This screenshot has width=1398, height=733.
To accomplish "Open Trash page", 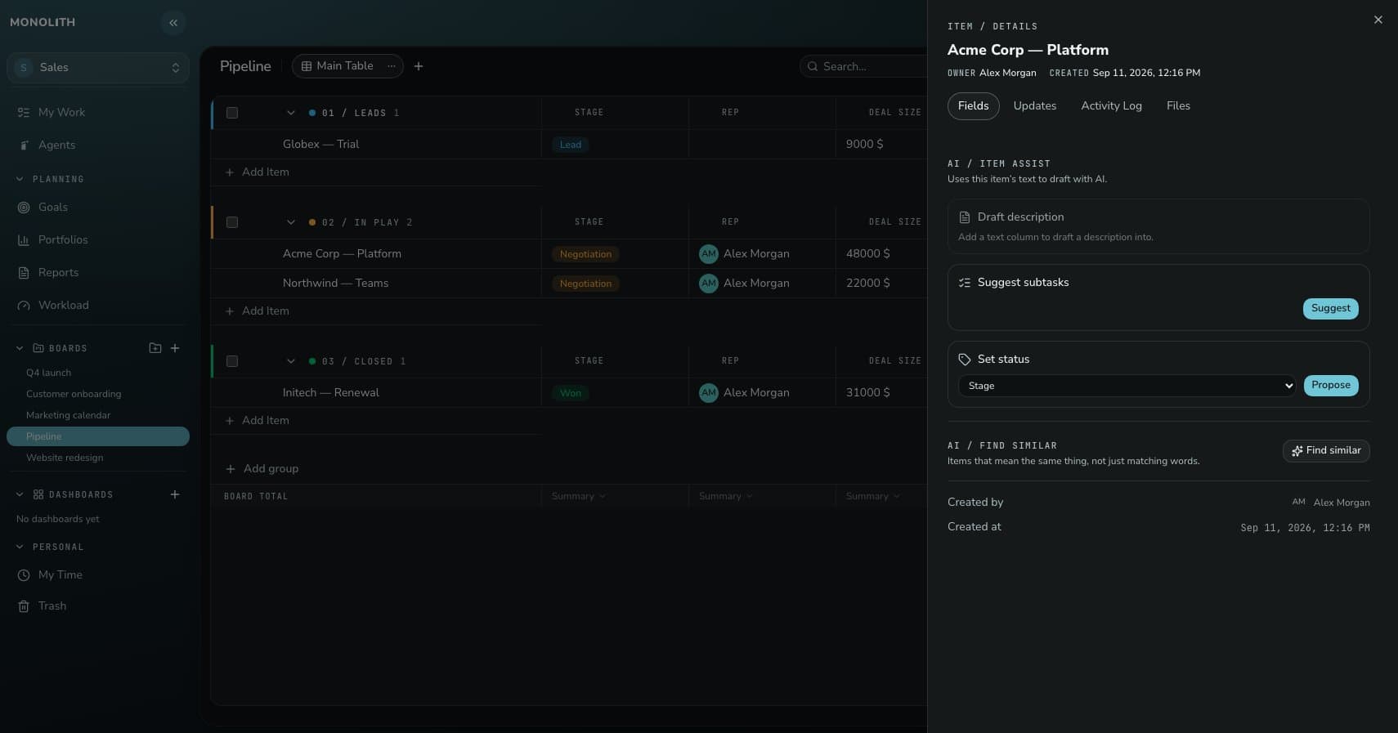I will (98, 606).
